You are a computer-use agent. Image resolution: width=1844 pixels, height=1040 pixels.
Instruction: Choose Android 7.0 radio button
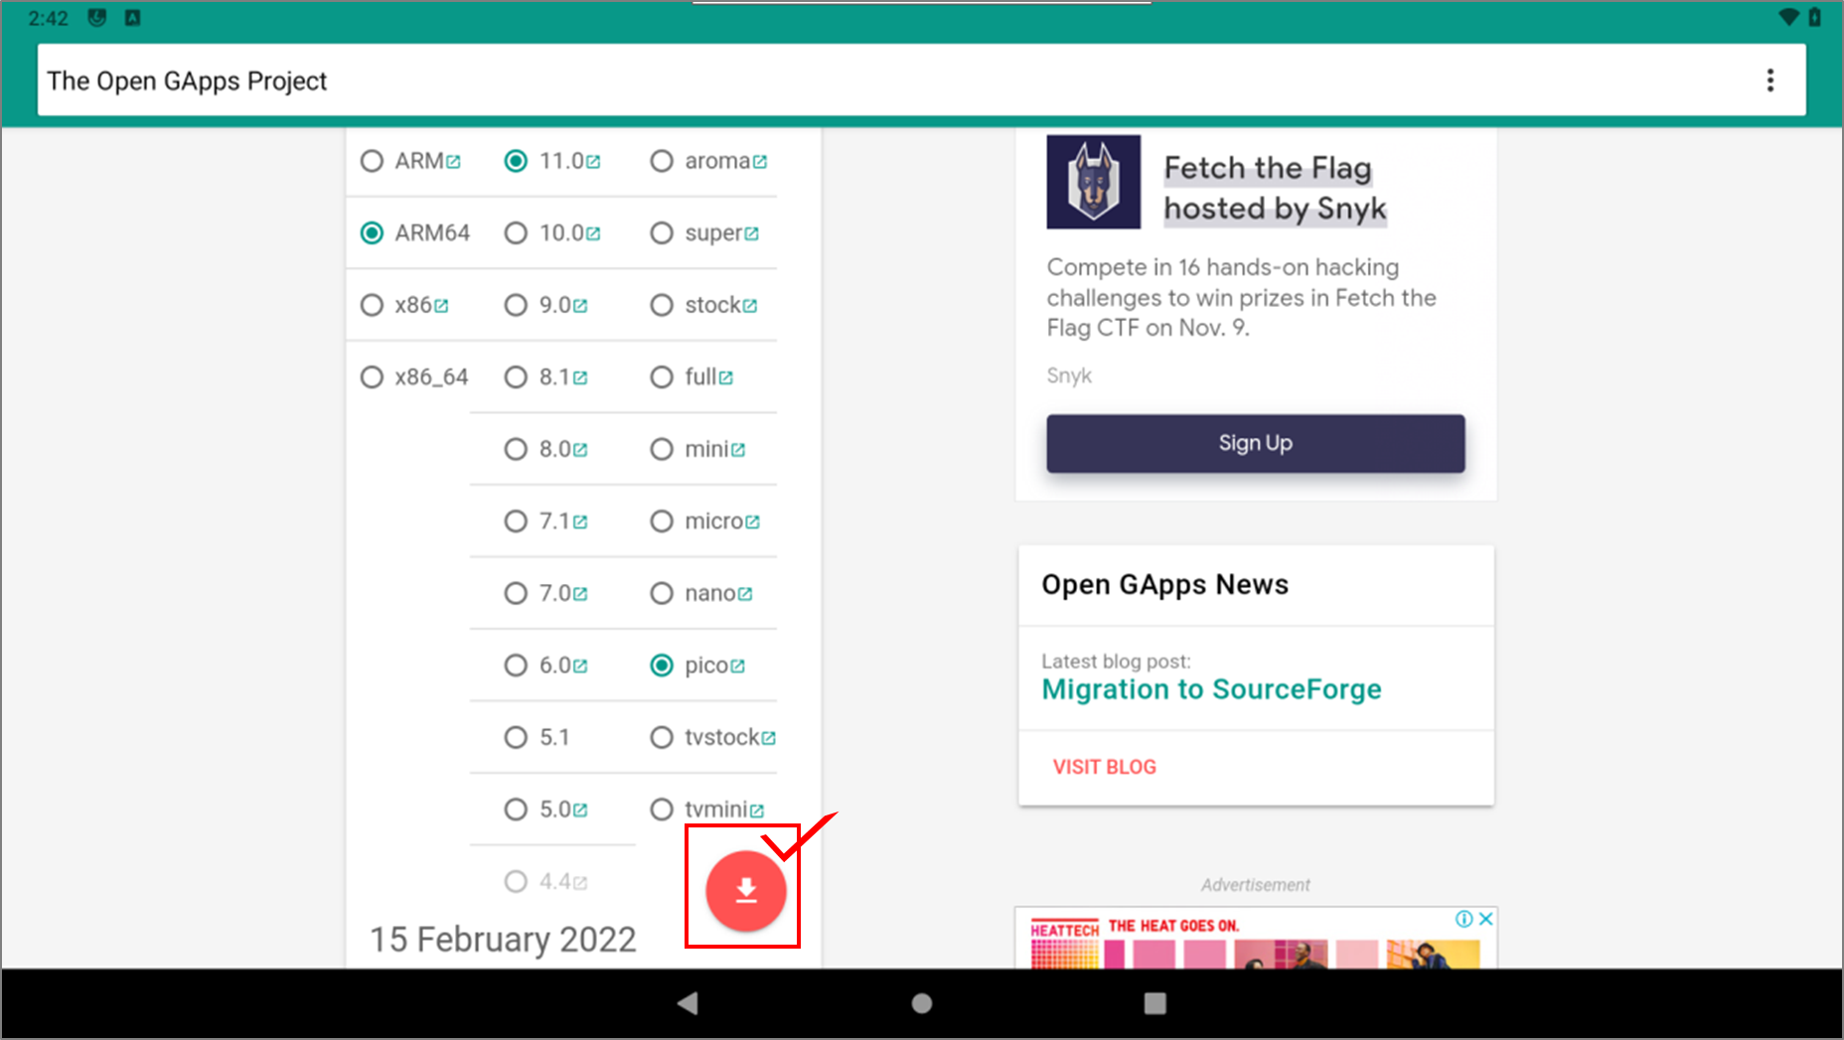tap(516, 593)
